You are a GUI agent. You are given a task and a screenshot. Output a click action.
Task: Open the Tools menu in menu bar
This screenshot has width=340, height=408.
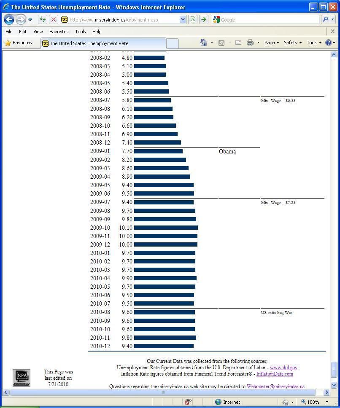(x=80, y=32)
